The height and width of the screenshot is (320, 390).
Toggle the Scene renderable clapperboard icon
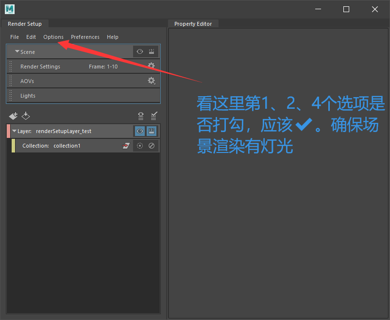pos(152,51)
